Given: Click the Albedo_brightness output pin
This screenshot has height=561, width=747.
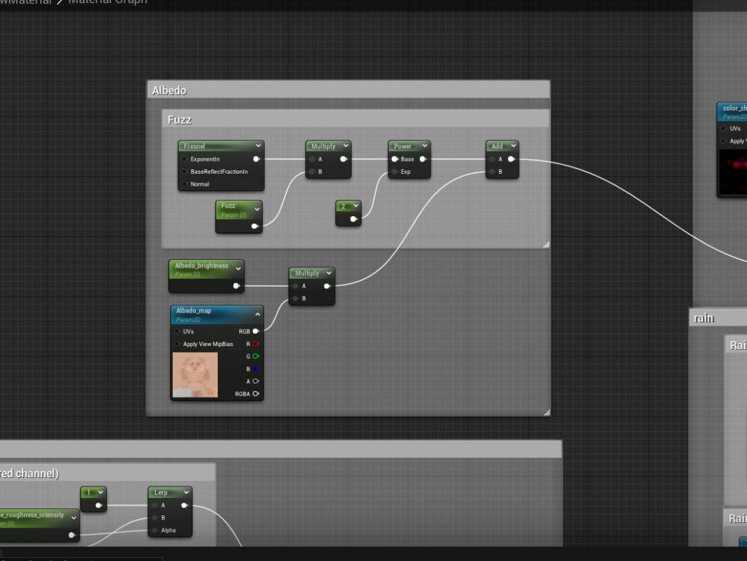Looking at the screenshot, I should point(236,286).
